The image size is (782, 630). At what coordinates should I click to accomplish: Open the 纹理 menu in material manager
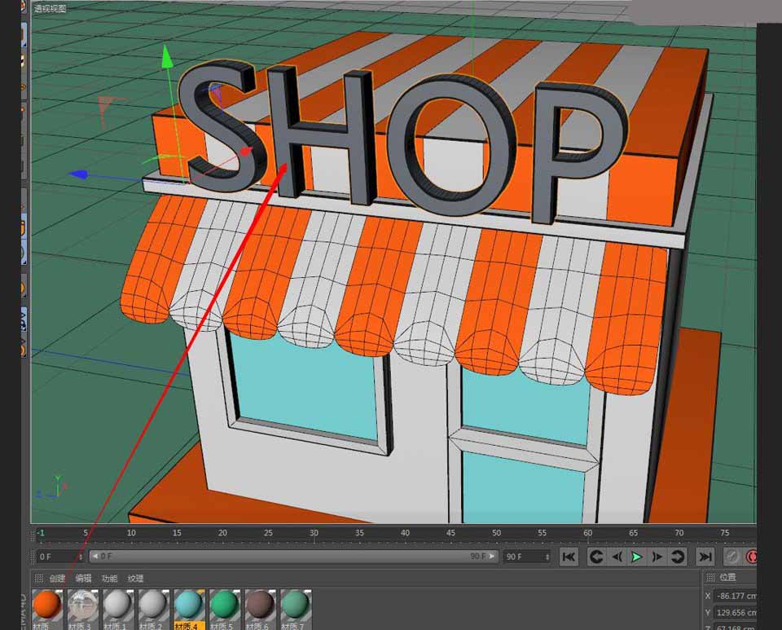tap(135, 579)
